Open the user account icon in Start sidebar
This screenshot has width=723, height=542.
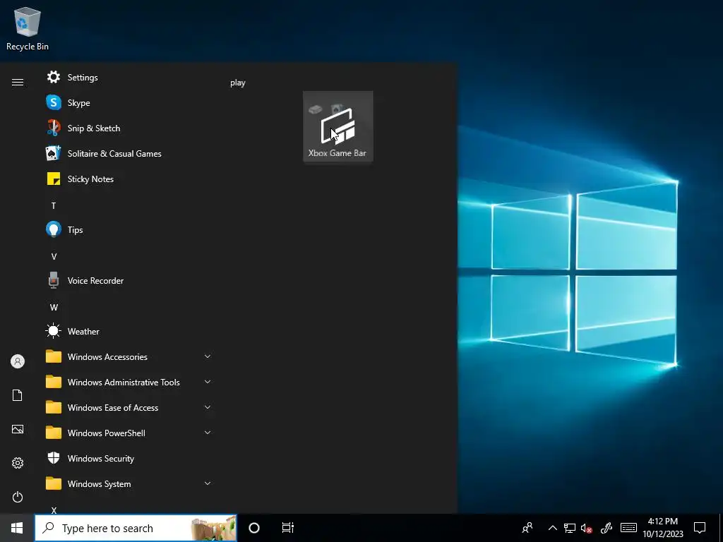[x=18, y=361]
